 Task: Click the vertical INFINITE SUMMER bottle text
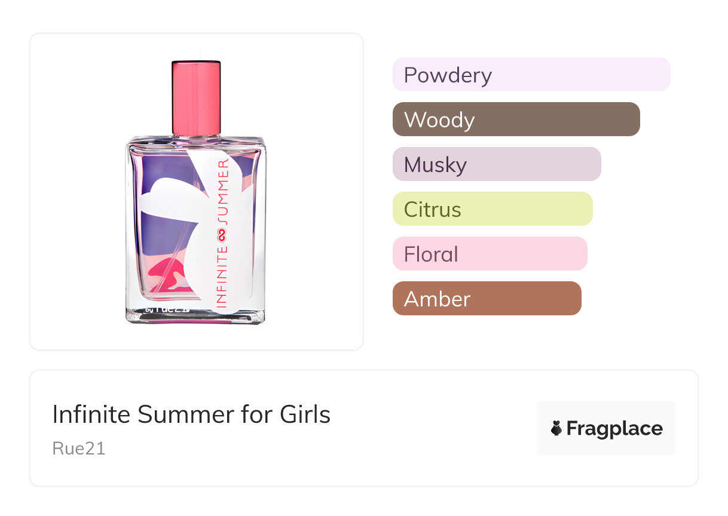click(x=222, y=233)
